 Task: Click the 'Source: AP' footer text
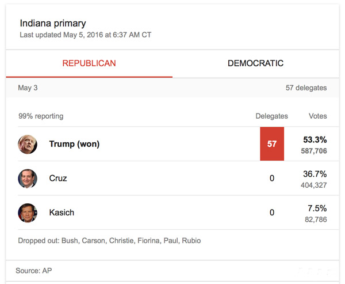pyautogui.click(x=39, y=270)
